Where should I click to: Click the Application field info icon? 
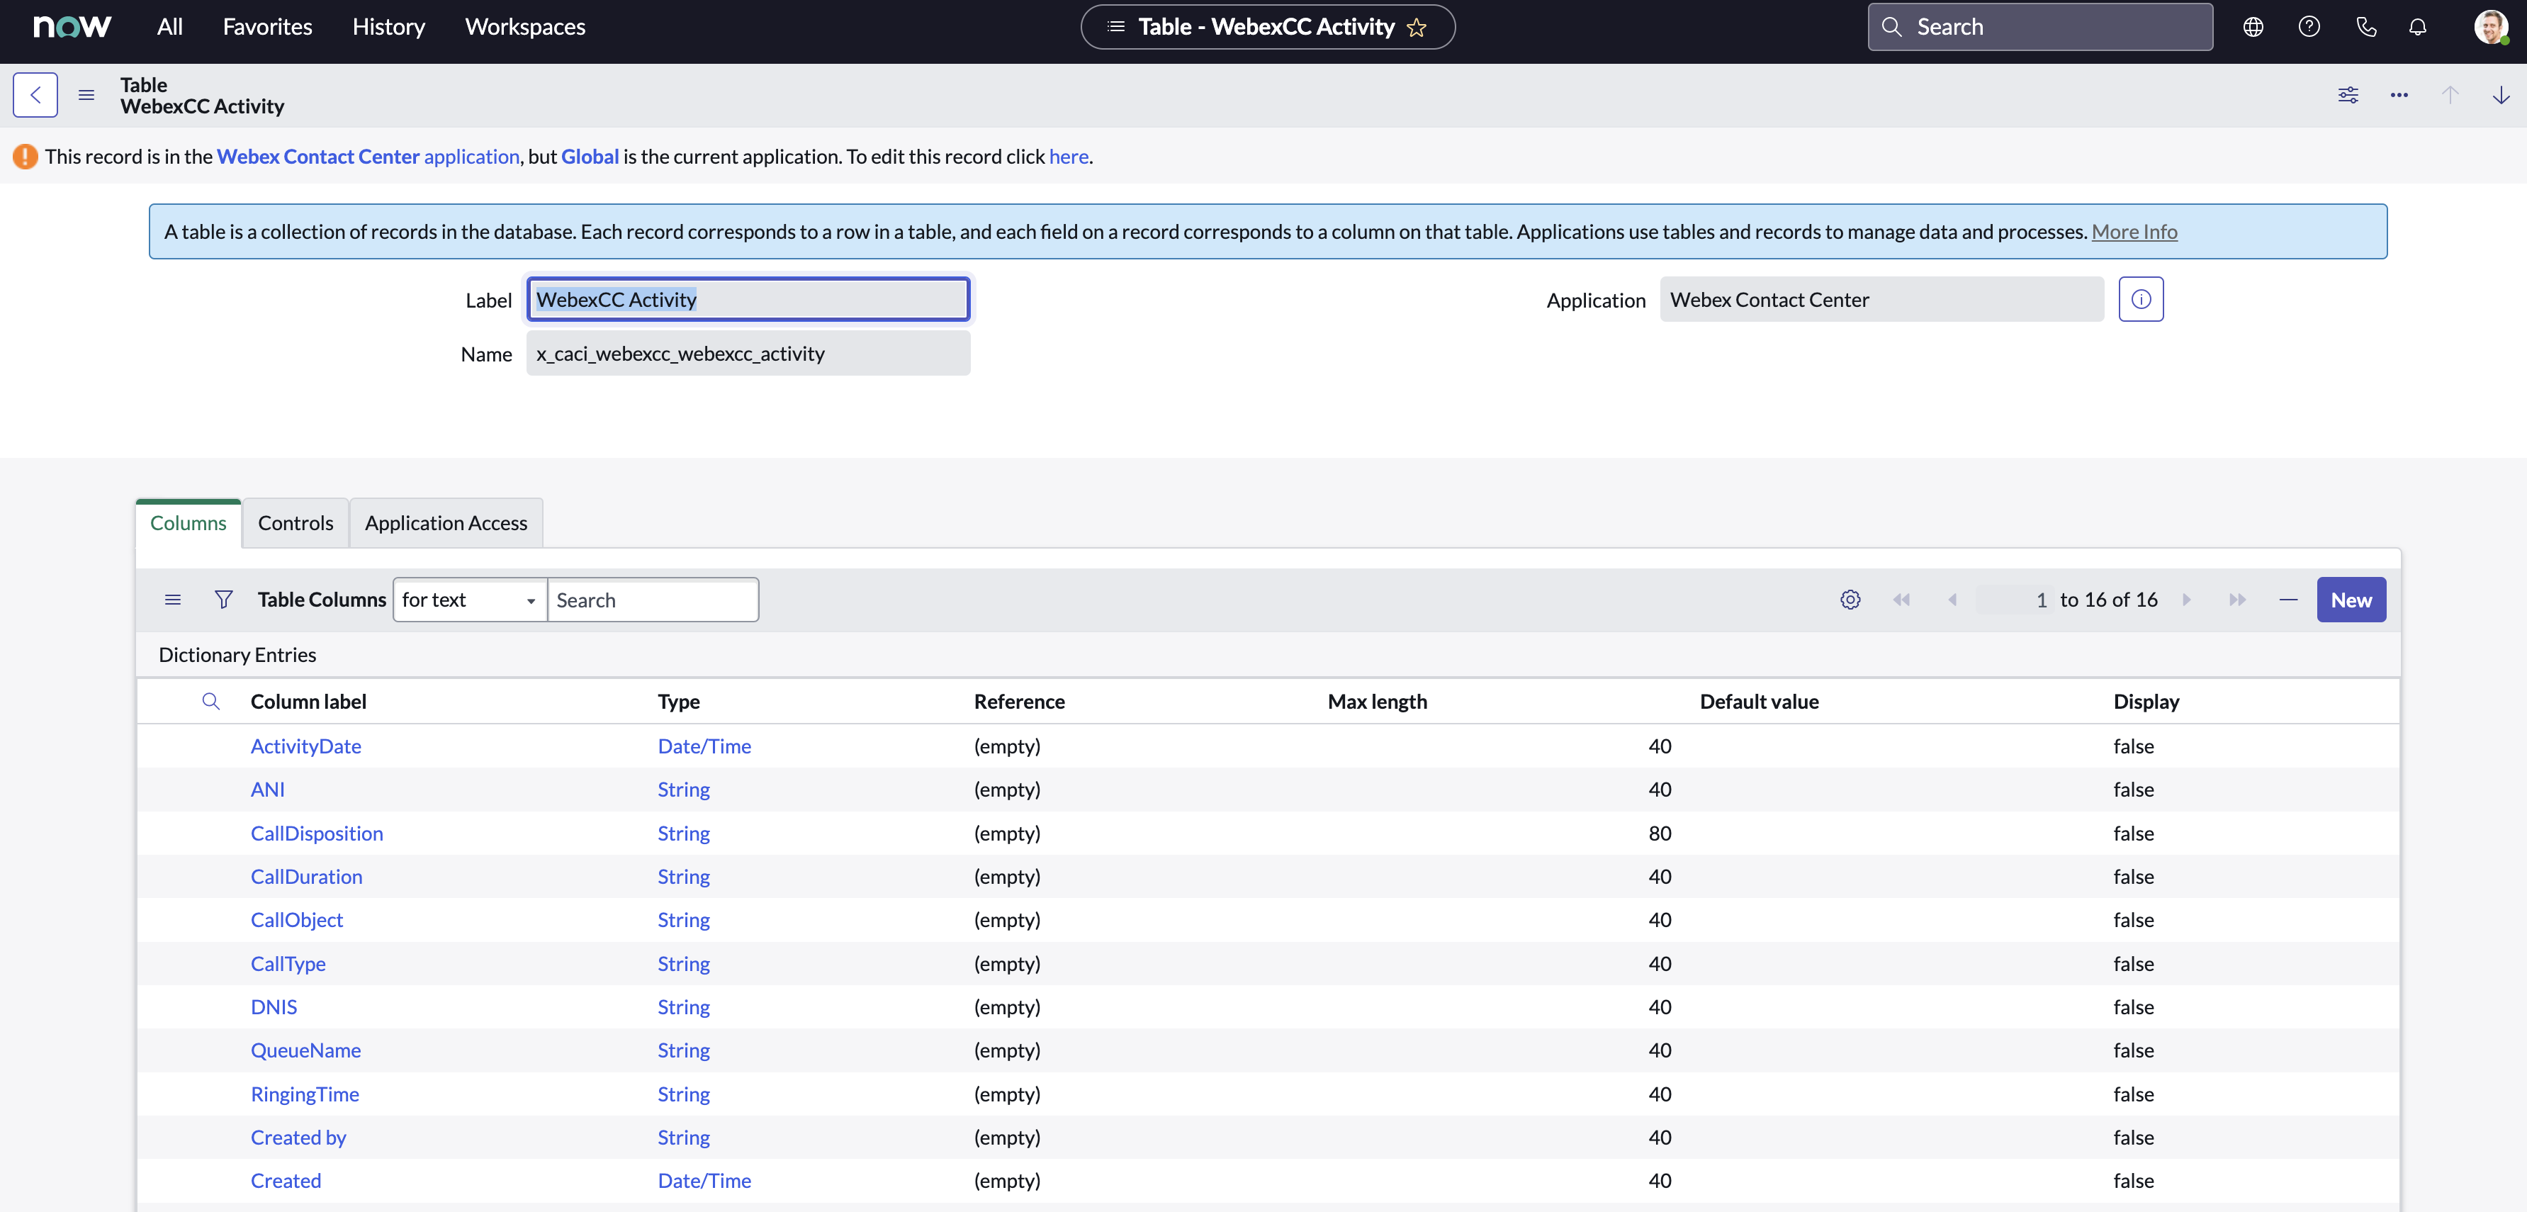pos(2141,299)
